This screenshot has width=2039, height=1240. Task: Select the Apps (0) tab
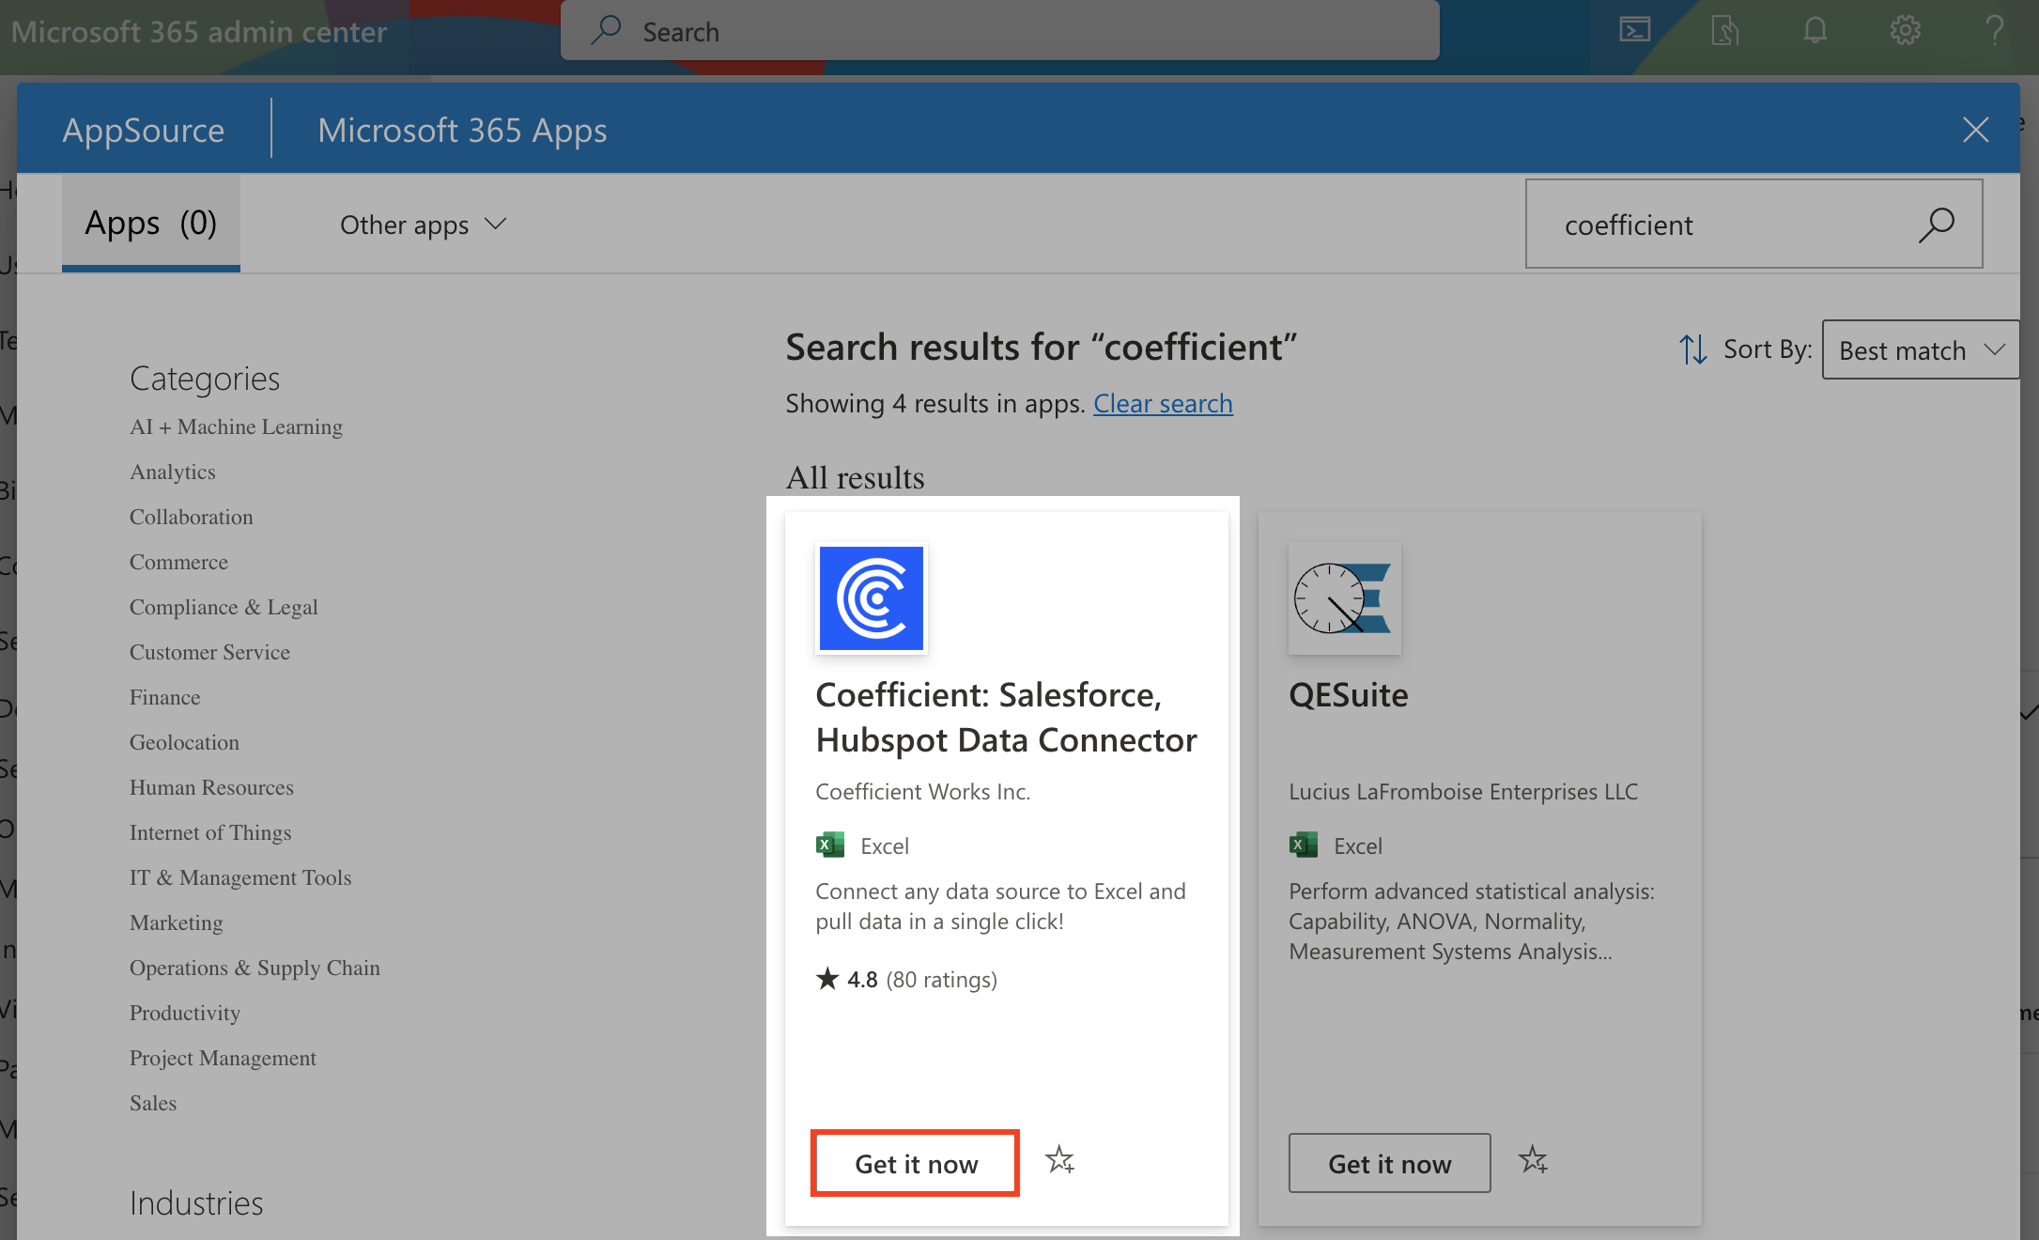pos(151,224)
